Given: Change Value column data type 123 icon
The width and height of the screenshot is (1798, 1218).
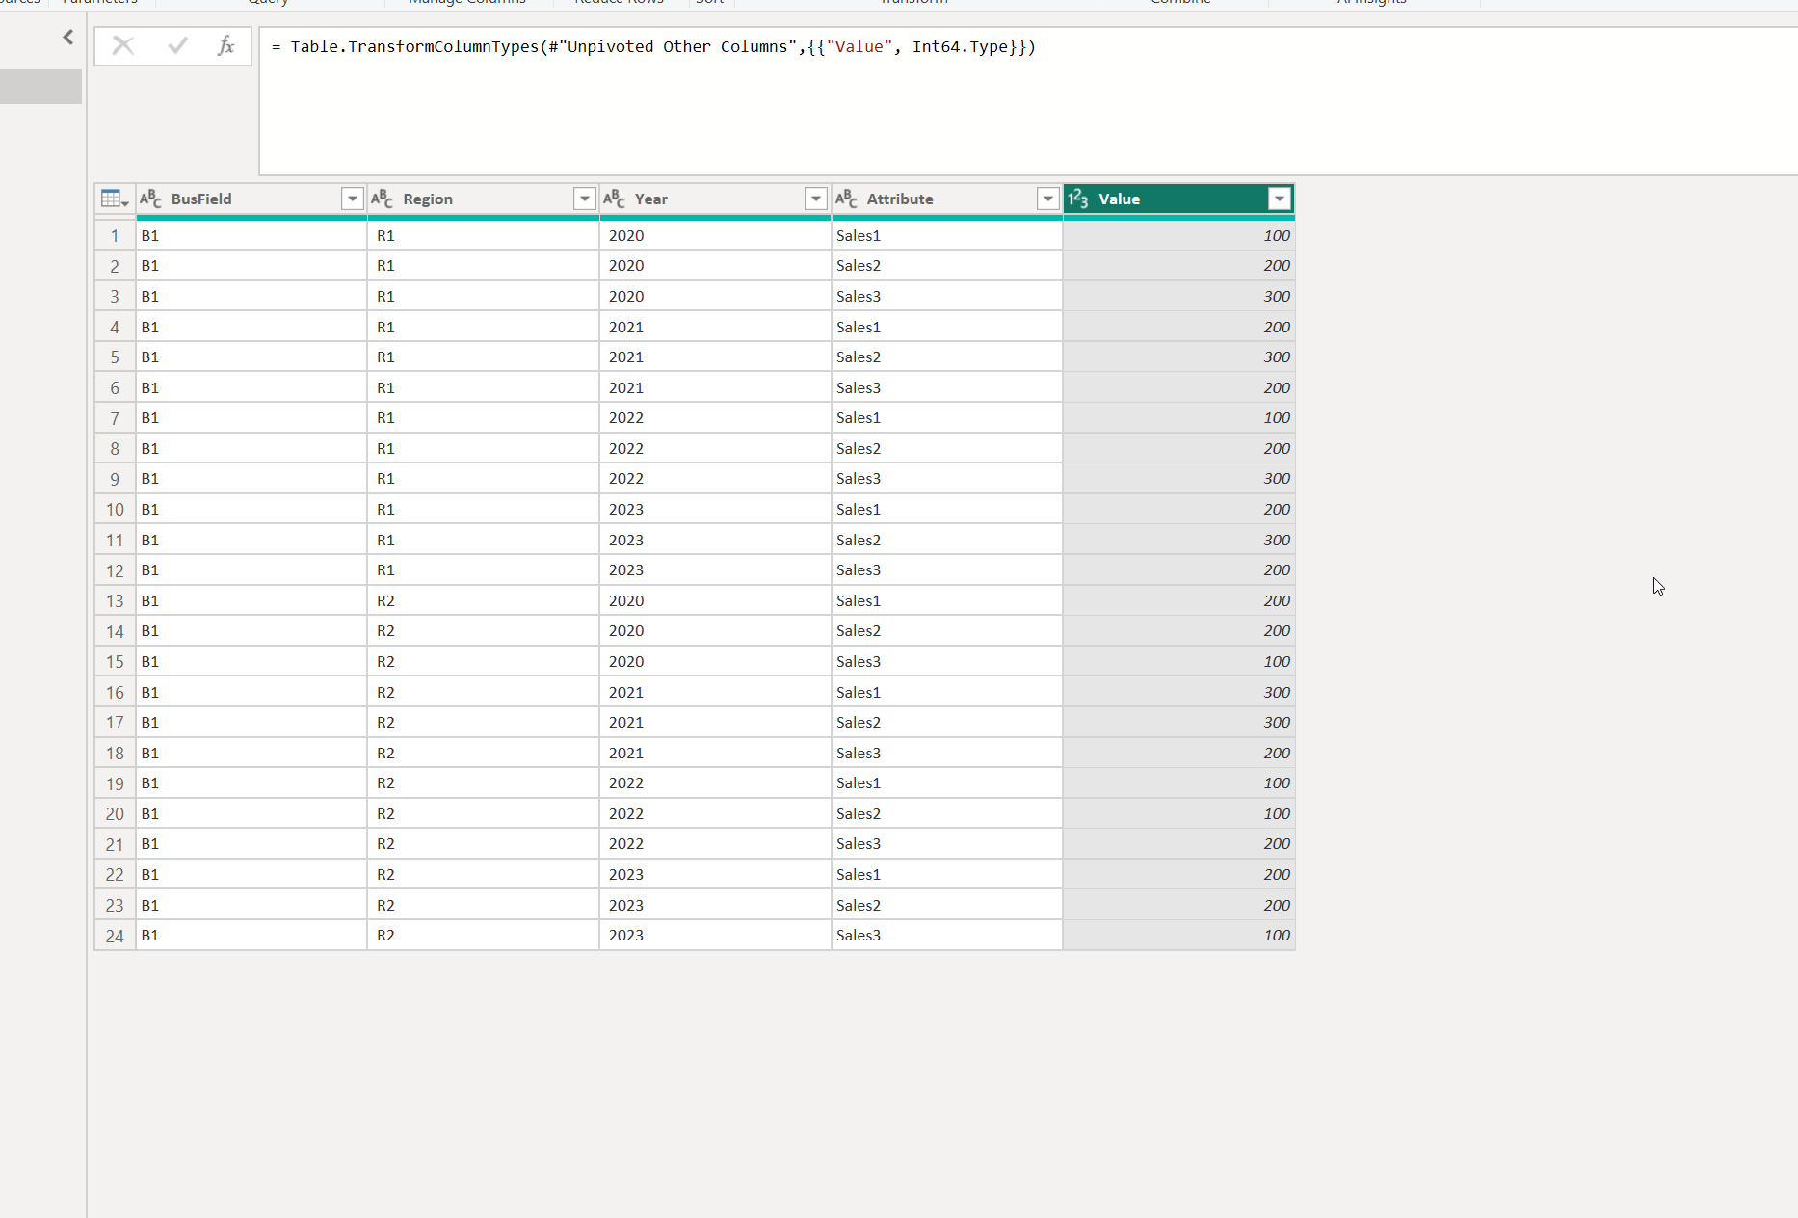Looking at the screenshot, I should (x=1078, y=199).
